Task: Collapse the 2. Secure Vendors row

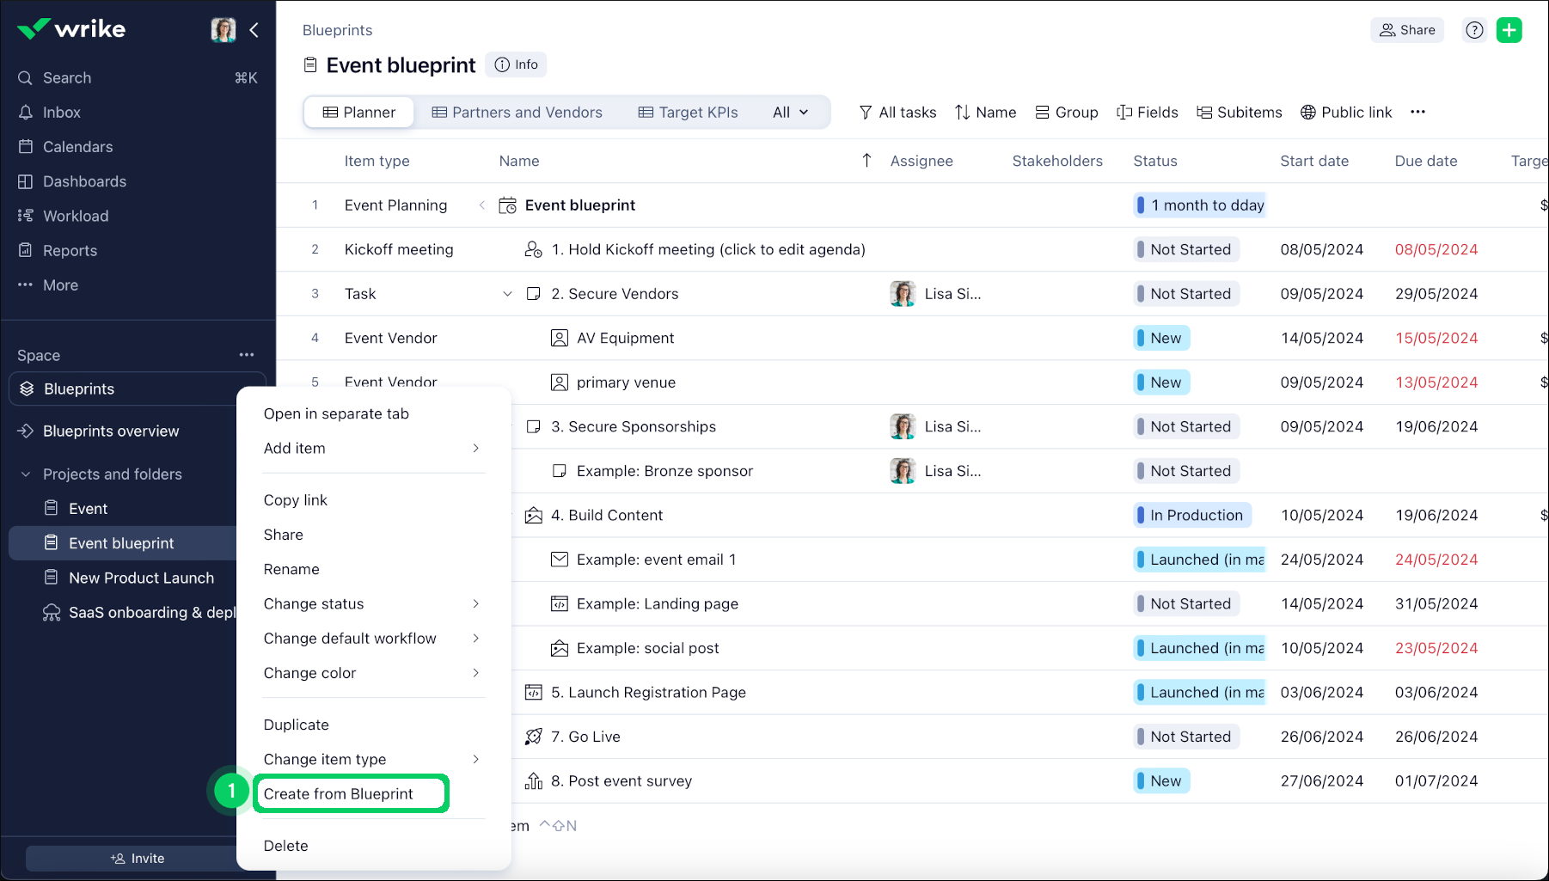Action: [506, 293]
